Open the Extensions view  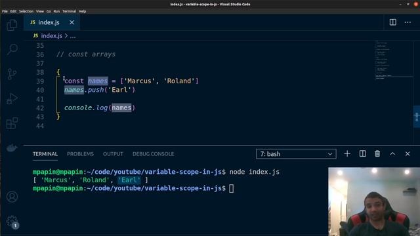pos(12,123)
